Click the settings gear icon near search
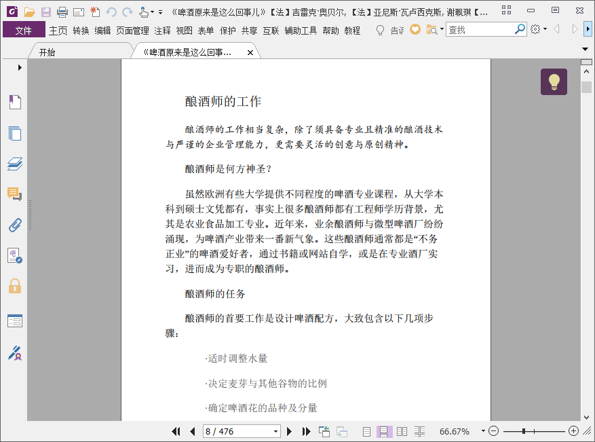This screenshot has height=442, width=595. pos(535,29)
